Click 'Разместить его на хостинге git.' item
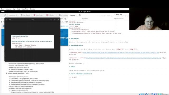 [19, 68]
